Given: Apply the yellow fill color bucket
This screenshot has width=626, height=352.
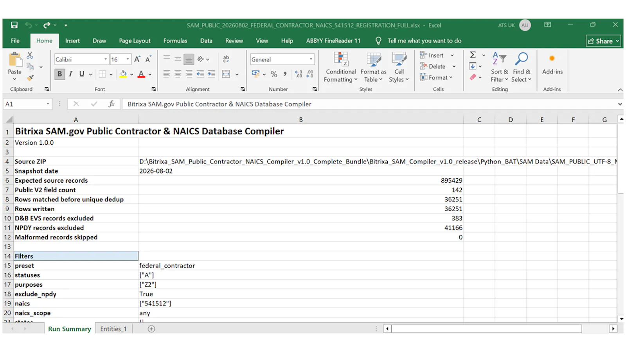Looking at the screenshot, I should [123, 74].
